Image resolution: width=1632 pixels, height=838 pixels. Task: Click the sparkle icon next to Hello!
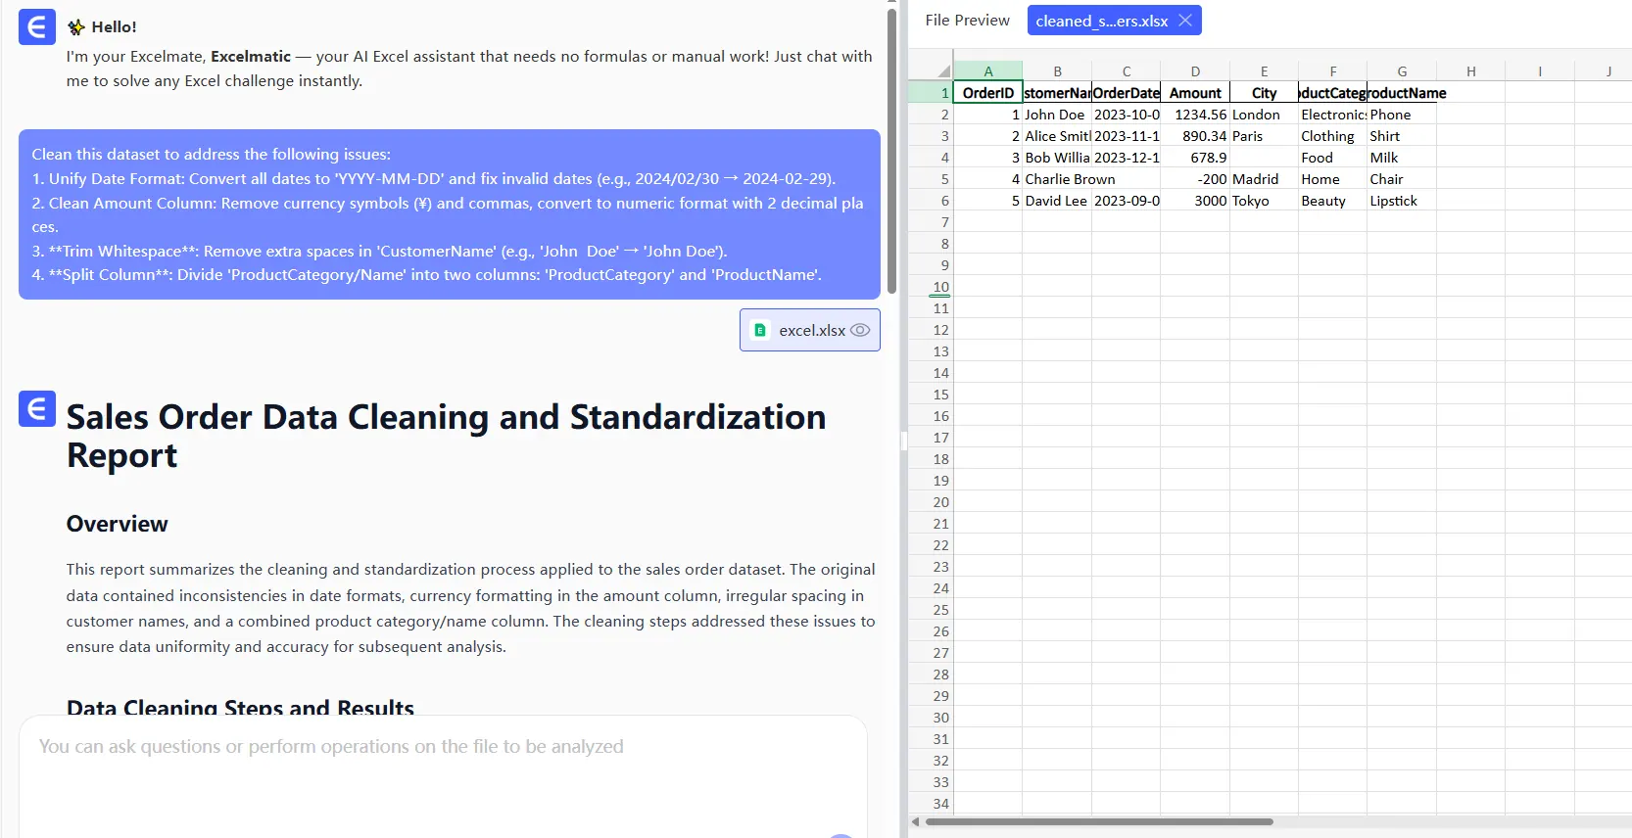(76, 27)
